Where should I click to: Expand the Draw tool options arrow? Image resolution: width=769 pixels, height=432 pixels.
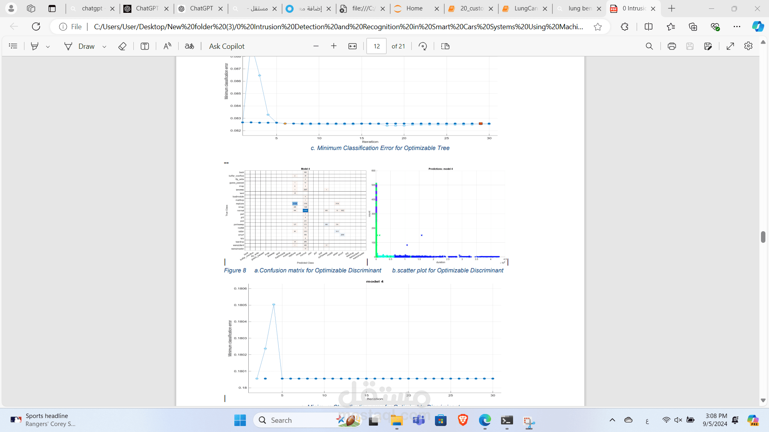[x=105, y=47]
